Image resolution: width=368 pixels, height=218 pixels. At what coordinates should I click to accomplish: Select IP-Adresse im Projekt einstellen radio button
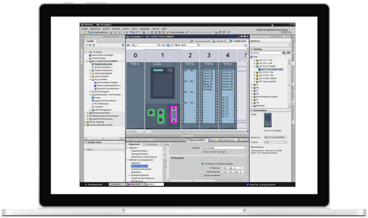click(202, 164)
